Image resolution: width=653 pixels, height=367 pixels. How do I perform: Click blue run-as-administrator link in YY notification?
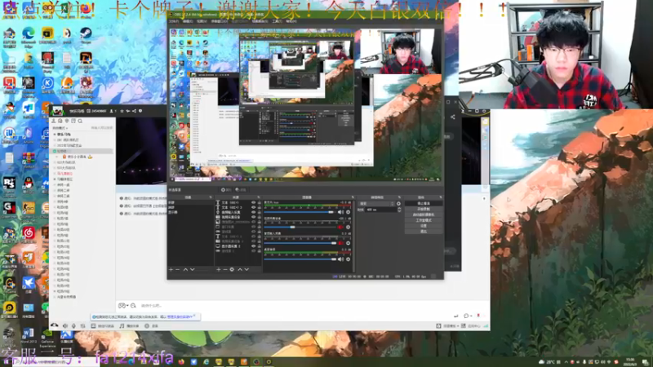pos(180,317)
